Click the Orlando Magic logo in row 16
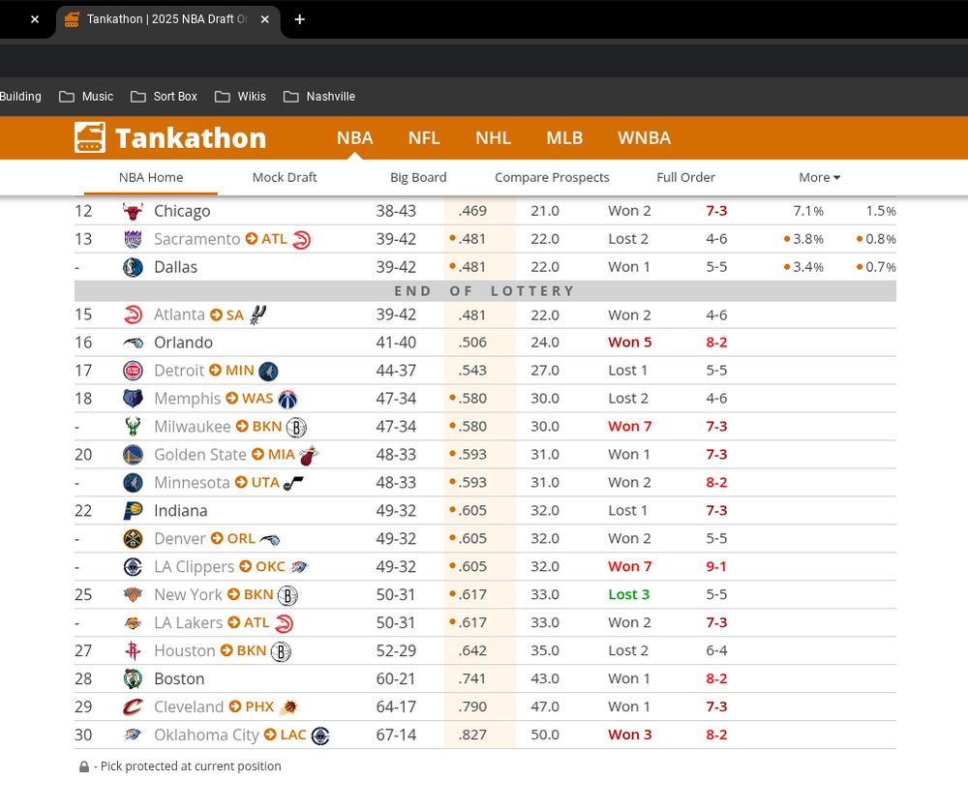This screenshot has height=810, width=968. (x=133, y=343)
